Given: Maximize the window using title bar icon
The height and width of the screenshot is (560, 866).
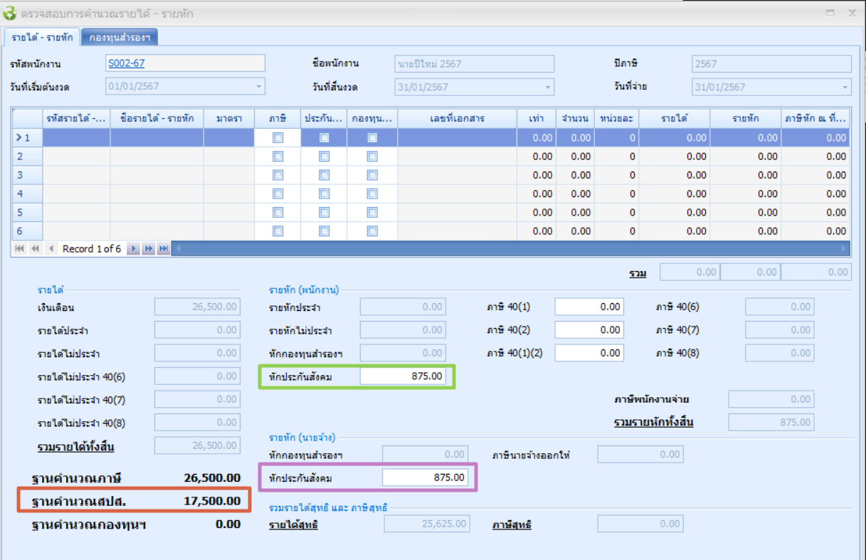Looking at the screenshot, I should coord(830,13).
